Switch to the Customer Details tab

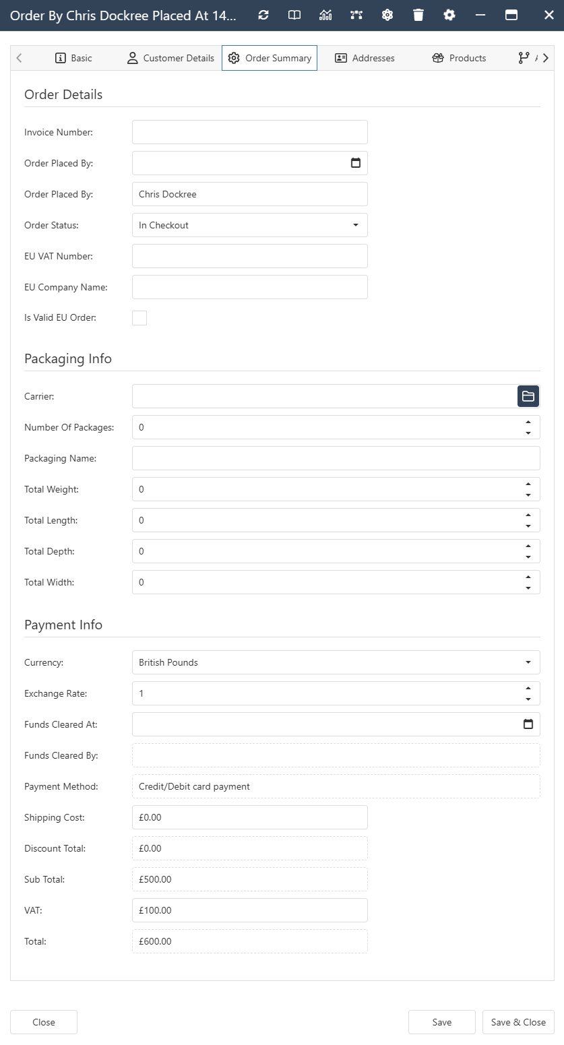170,58
